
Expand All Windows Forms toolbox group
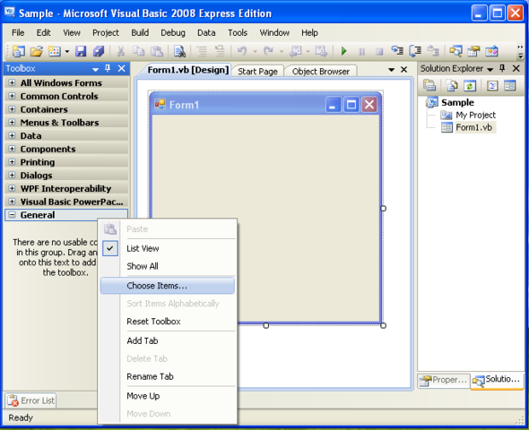pos(12,82)
